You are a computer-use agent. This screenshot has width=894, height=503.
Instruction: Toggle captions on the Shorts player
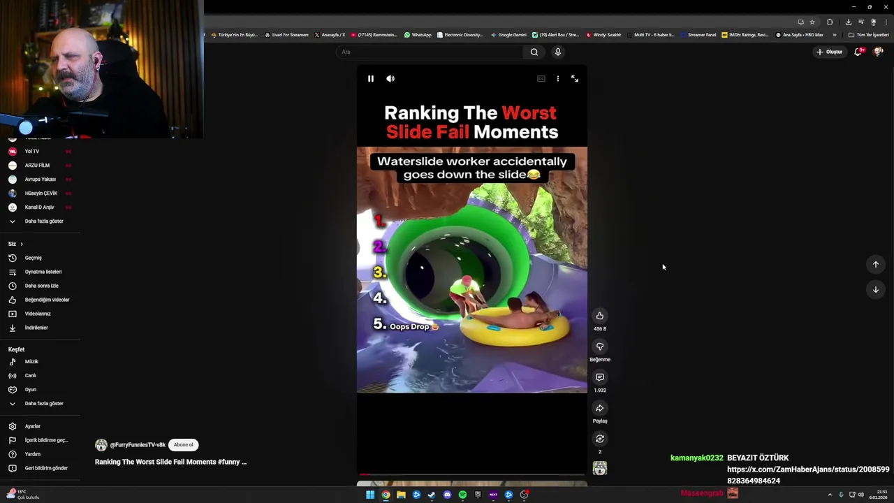point(541,79)
